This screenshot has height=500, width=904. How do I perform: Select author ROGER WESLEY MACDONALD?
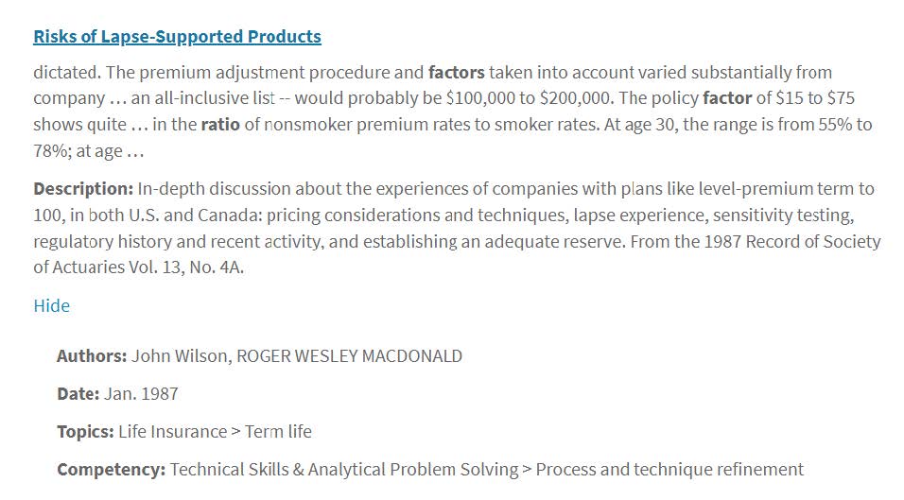click(x=349, y=356)
